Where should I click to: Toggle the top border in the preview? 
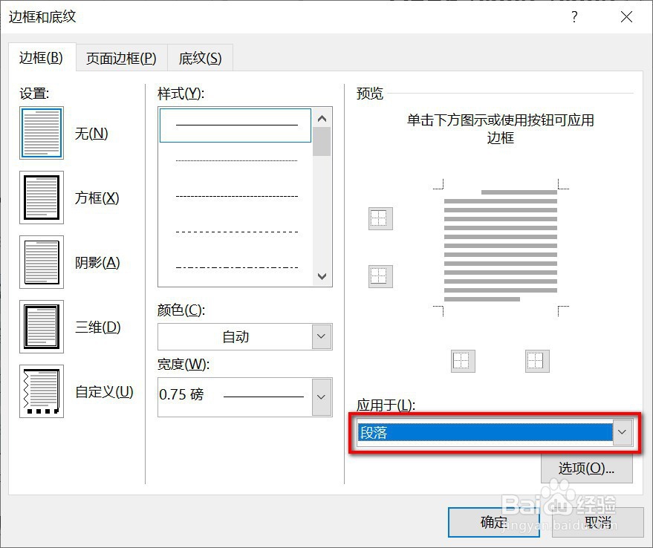tap(379, 218)
